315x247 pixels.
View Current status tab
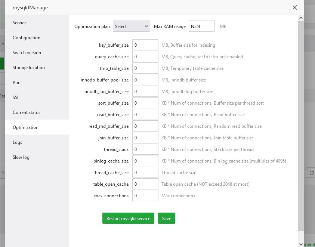26,112
